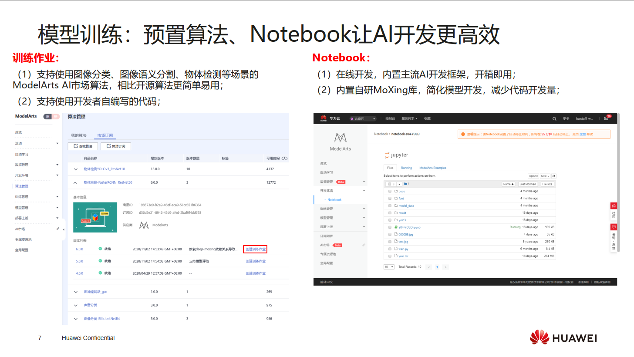Image resolution: width=634 pixels, height=357 pixels.
Task: Click the red community headset icon
Action: 614,205
